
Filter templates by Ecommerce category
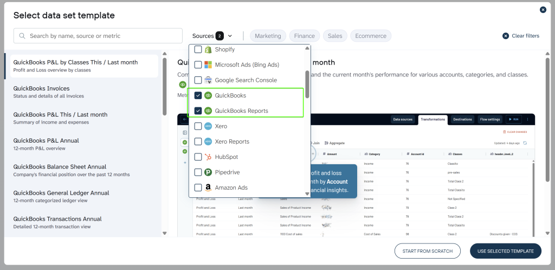(x=371, y=36)
